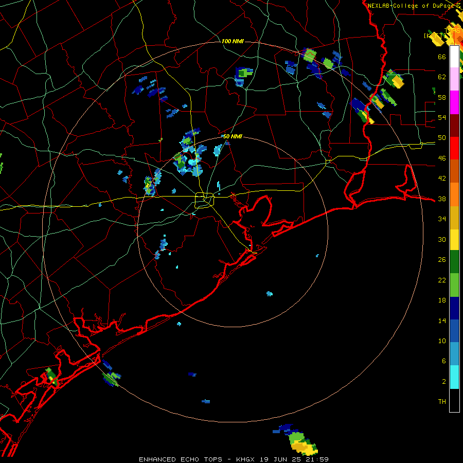Click the "50 NMI" range ring label
This screenshot has width=463, height=463.
coord(233,136)
